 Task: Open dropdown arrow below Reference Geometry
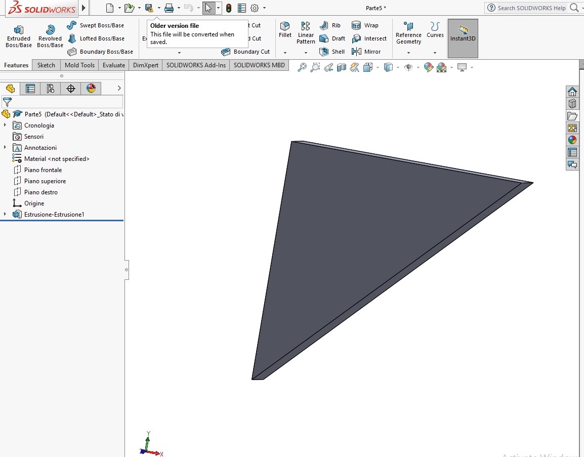408,53
